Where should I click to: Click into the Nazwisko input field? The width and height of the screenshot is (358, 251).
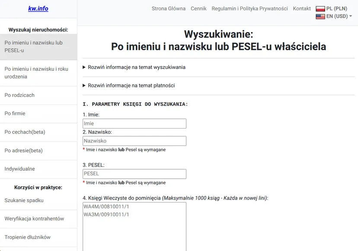click(134, 141)
